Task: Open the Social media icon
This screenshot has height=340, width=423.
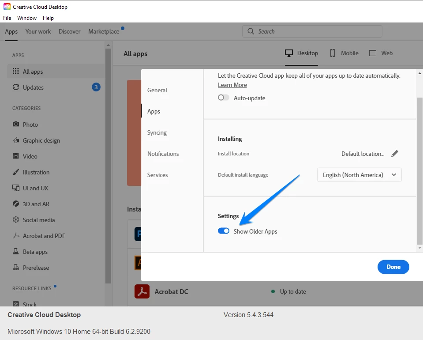Action: 15,219
